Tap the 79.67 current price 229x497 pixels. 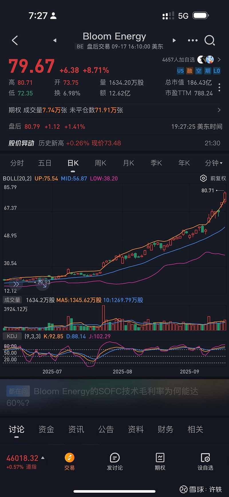pyautogui.click(x=31, y=66)
